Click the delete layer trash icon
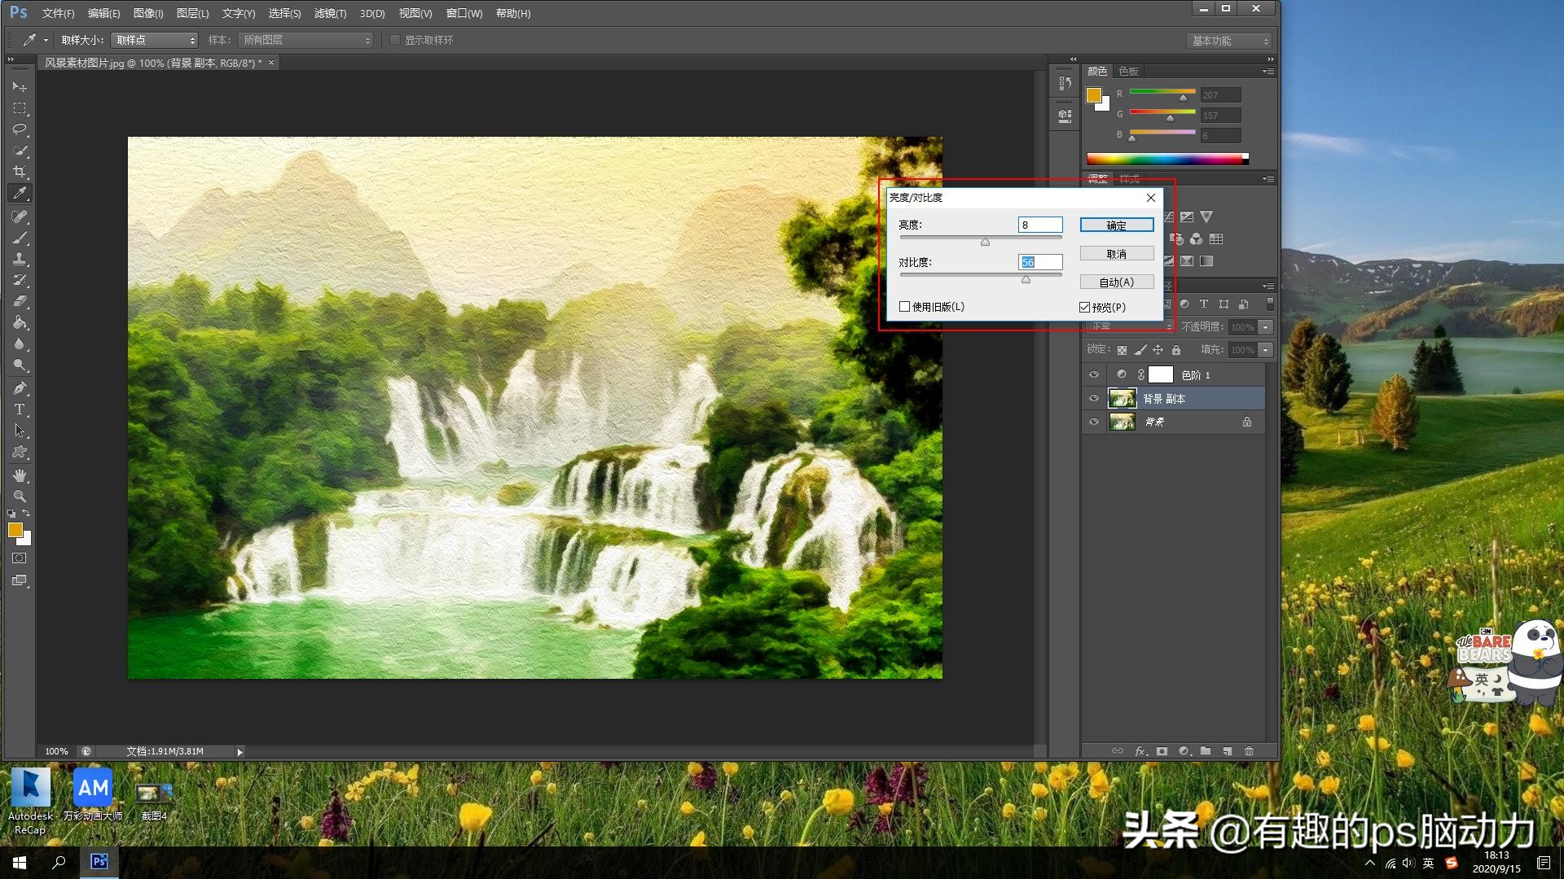 click(1249, 751)
